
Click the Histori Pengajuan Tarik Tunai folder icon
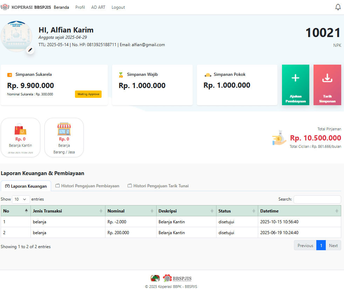point(130,186)
